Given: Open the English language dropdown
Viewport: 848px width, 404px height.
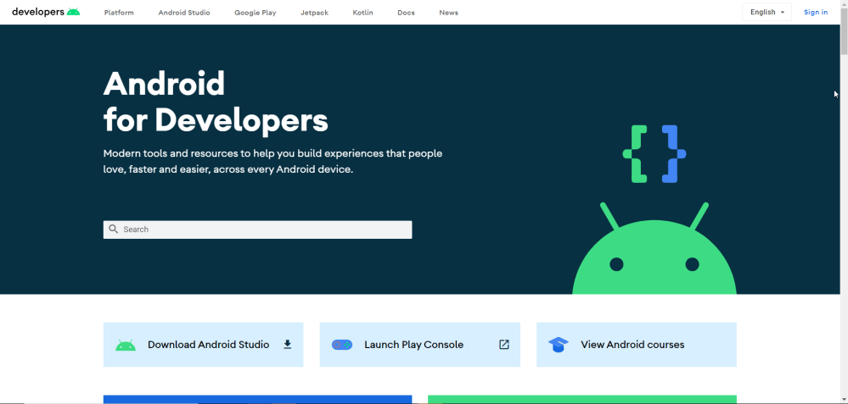Looking at the screenshot, I should 767,13.
